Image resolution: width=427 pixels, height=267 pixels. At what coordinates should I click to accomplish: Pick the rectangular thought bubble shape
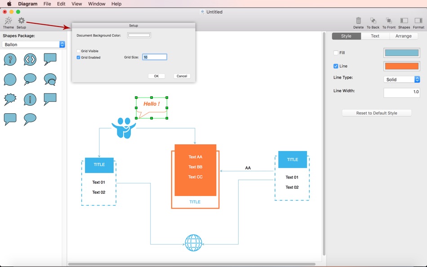click(50, 59)
